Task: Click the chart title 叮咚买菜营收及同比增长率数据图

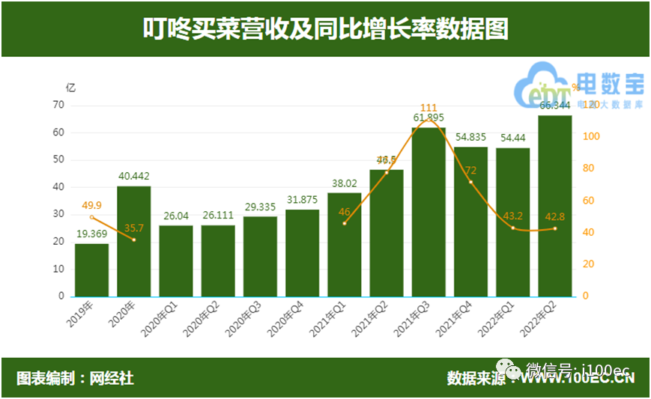Action: [x=325, y=28]
